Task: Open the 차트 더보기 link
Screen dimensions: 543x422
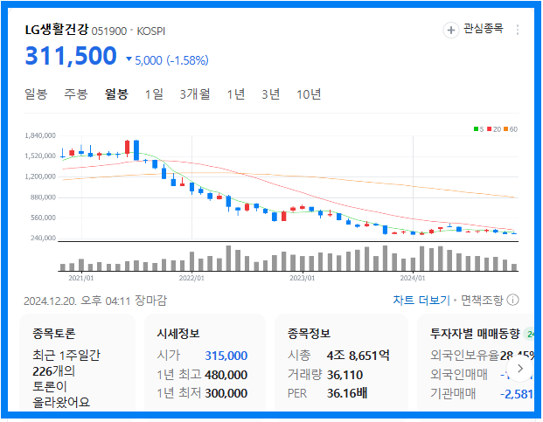Action: pyautogui.click(x=421, y=300)
